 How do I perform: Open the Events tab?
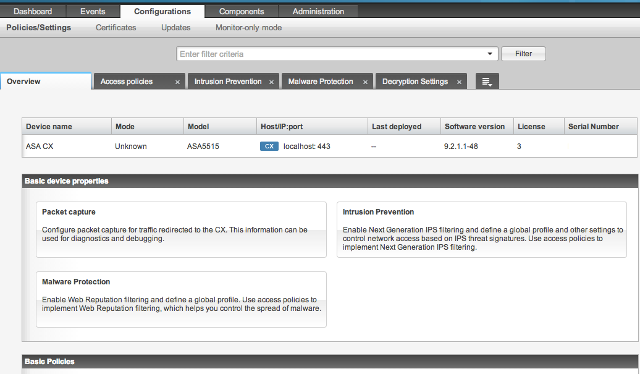tap(93, 11)
